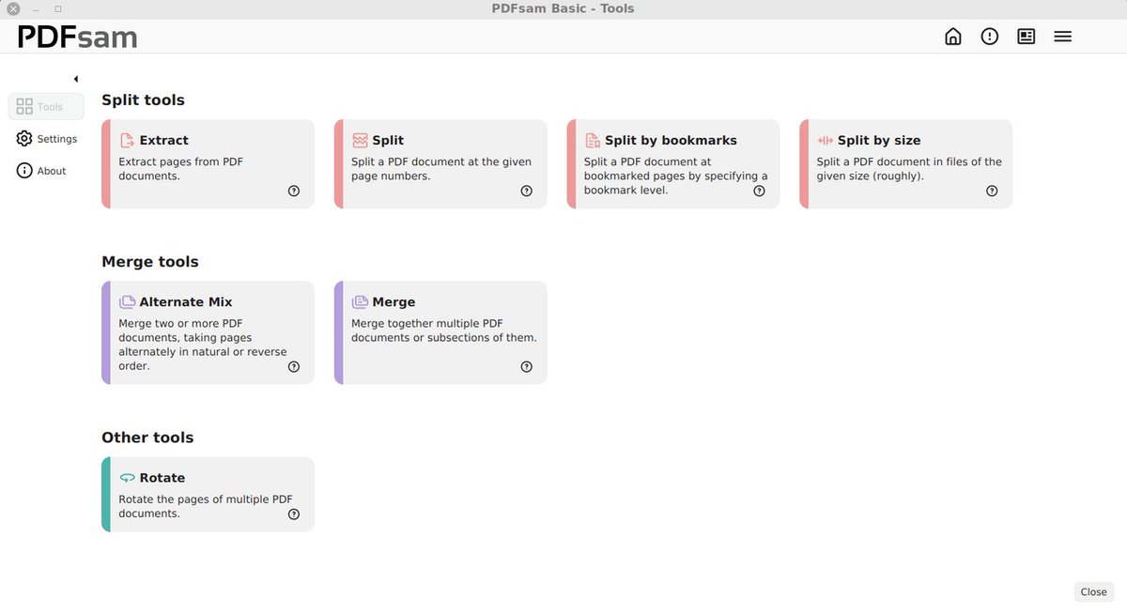The height and width of the screenshot is (614, 1127).
Task: Open Settings in the sidebar
Action: [x=46, y=138]
